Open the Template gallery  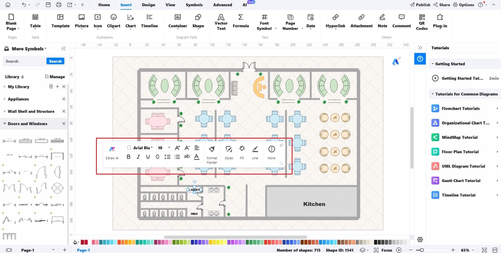point(60,21)
